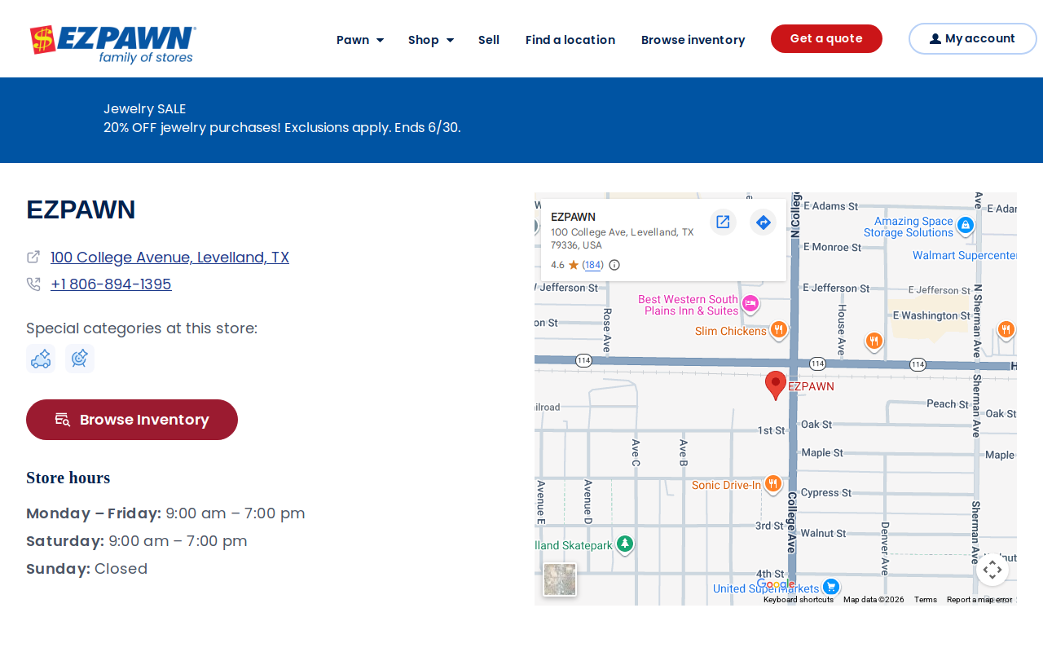
Task: Open My account button
Action: click(x=972, y=38)
